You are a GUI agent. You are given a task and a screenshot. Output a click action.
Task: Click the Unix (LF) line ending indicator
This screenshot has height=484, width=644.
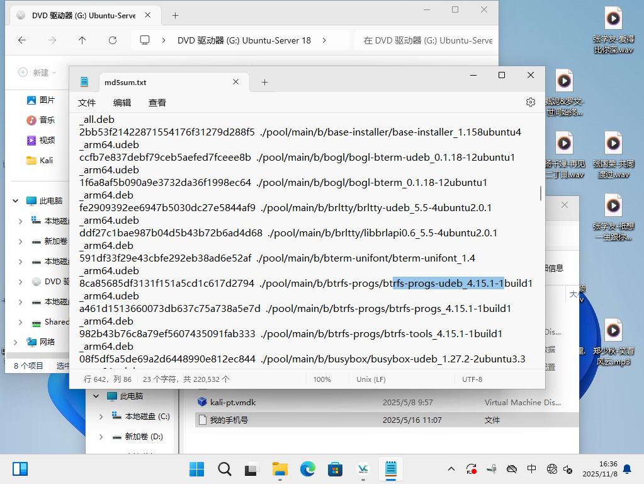point(371,379)
